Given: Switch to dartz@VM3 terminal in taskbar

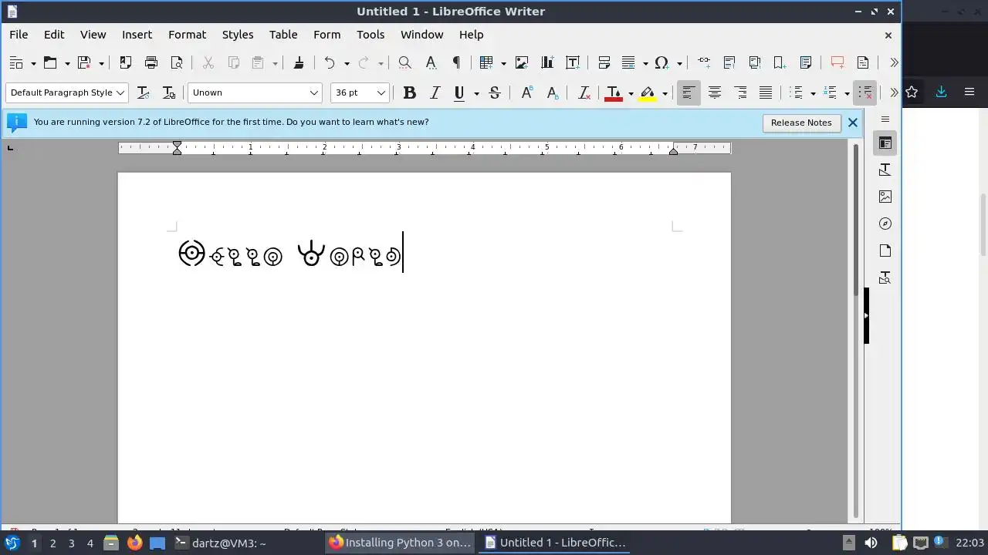Looking at the screenshot, I should tap(220, 543).
